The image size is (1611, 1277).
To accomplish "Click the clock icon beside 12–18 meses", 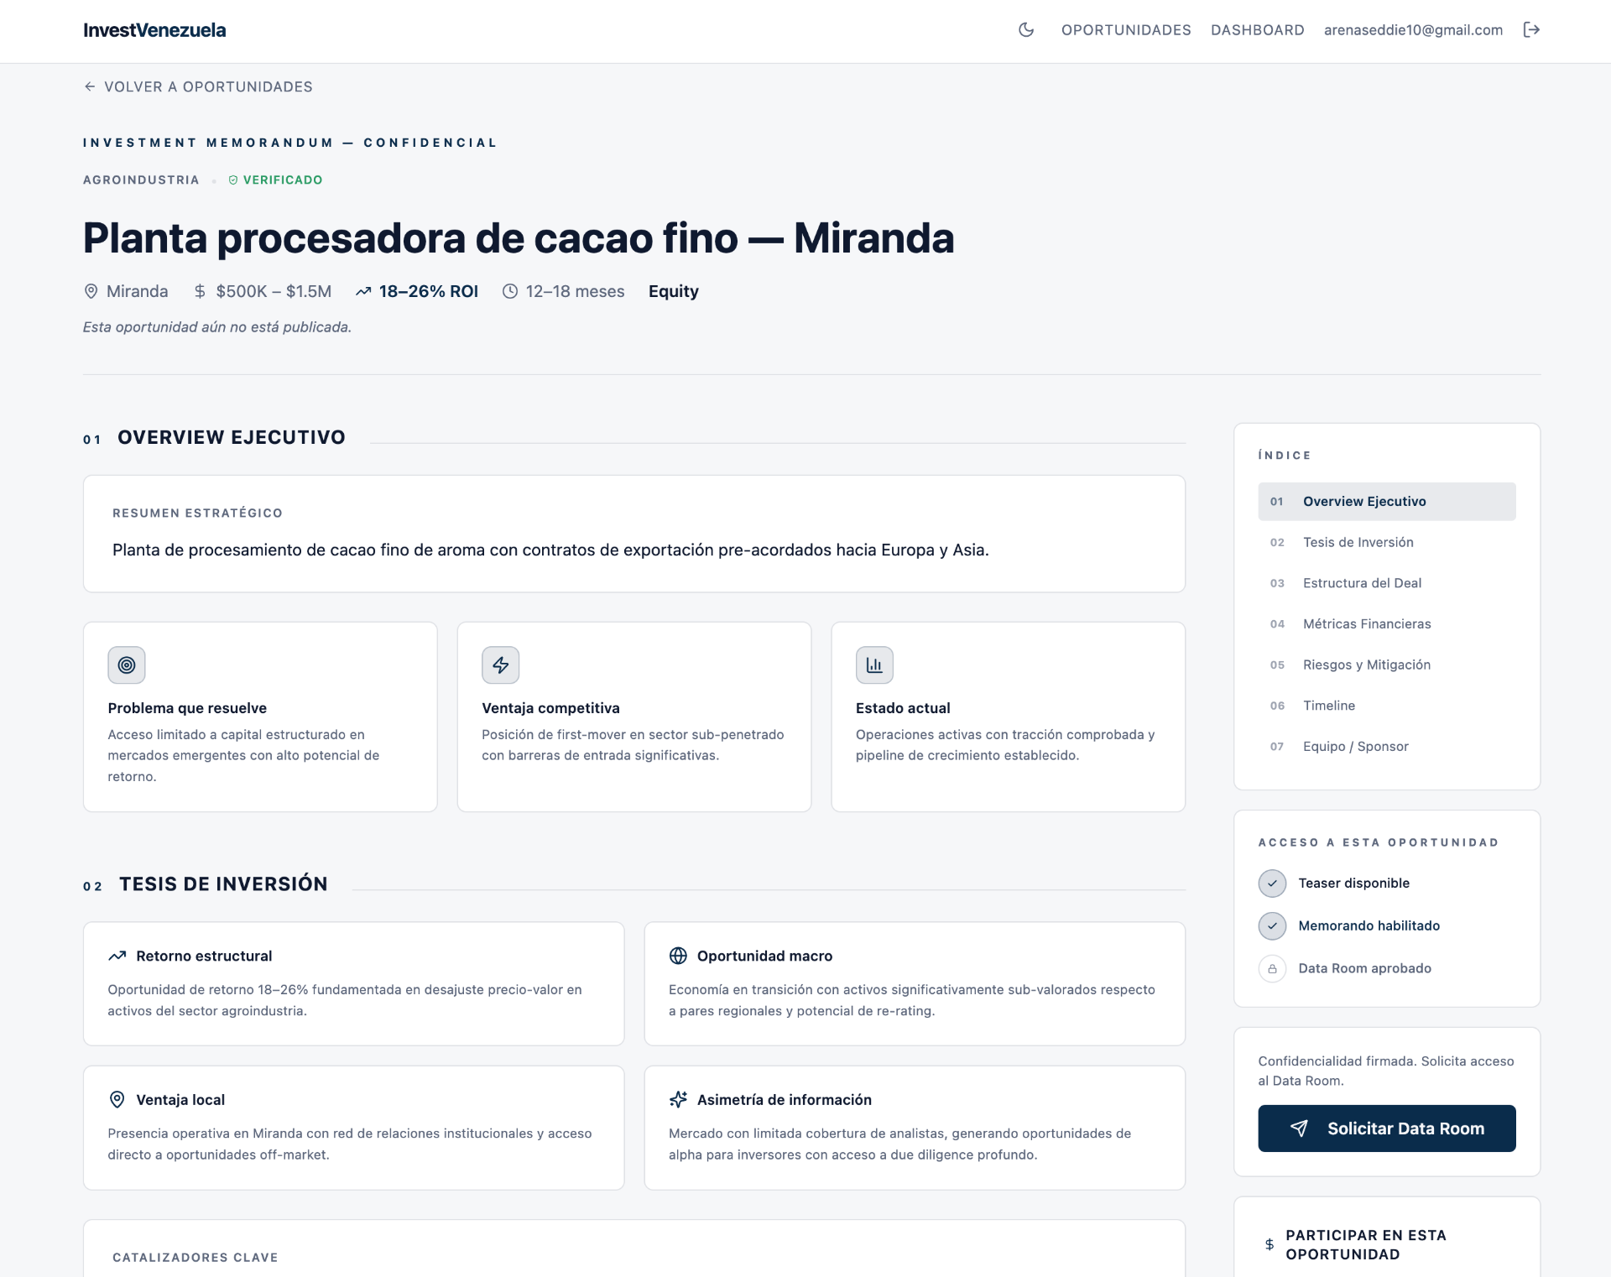I will point(510,291).
